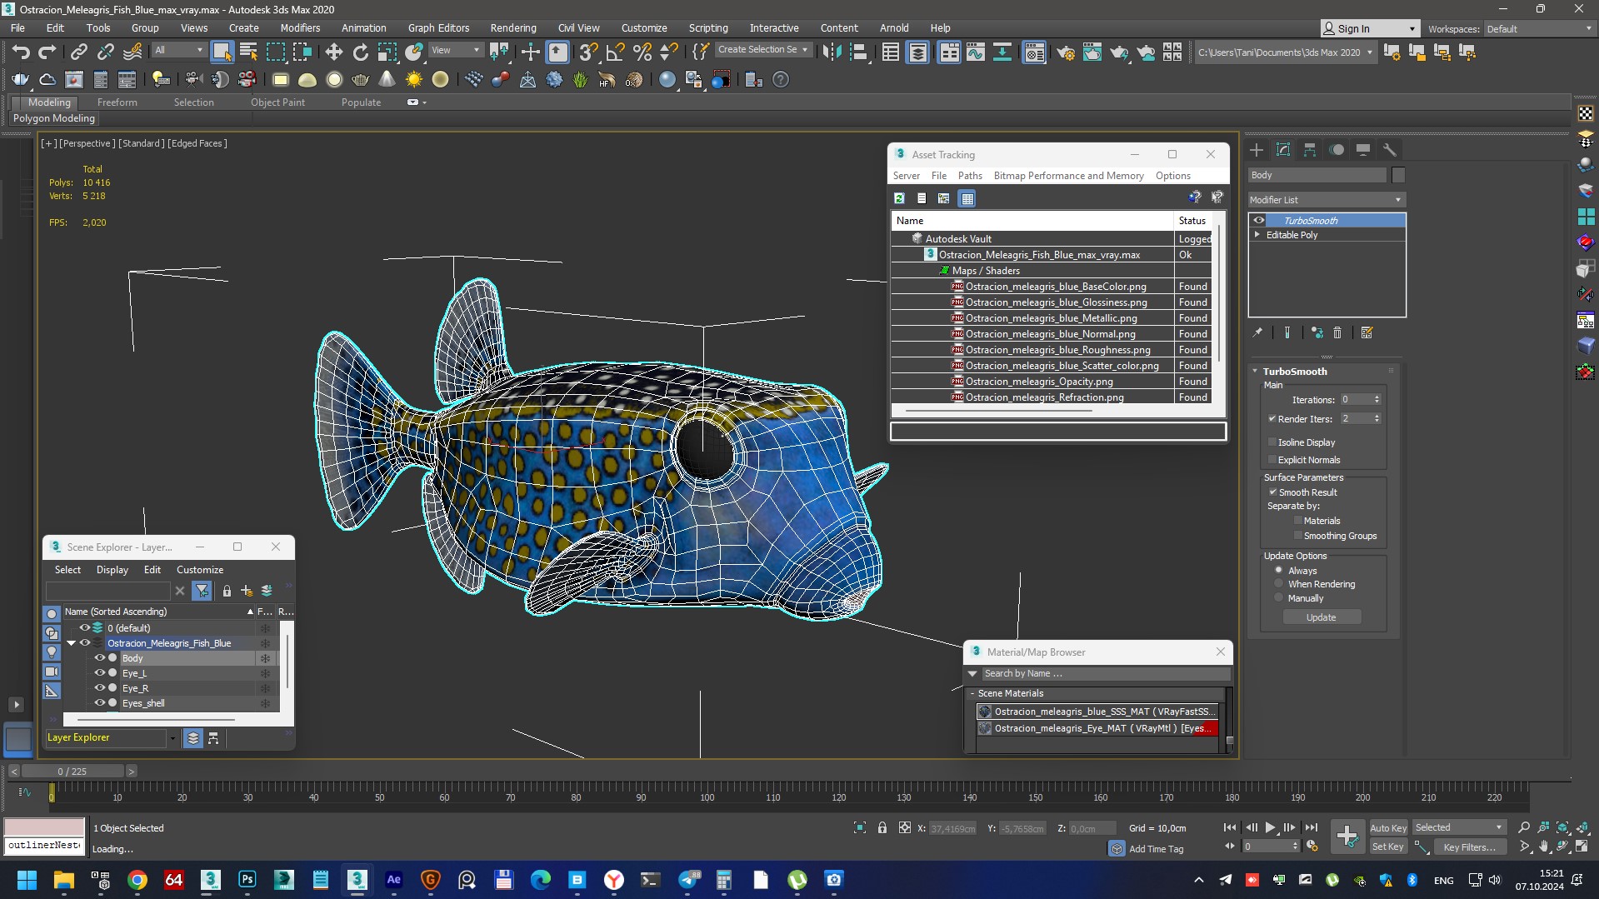The image size is (1599, 899).
Task: Select the Manually update option
Action: (x=1279, y=598)
